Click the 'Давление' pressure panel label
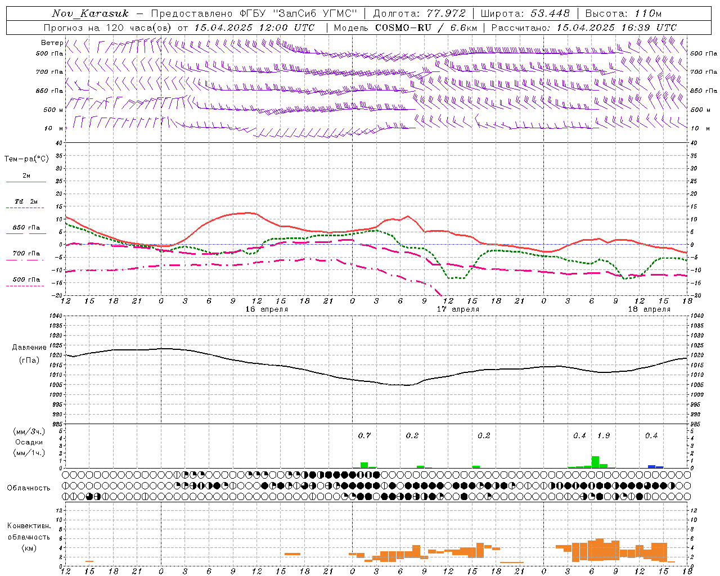Viewport: 720px width, 576px height. coord(29,348)
